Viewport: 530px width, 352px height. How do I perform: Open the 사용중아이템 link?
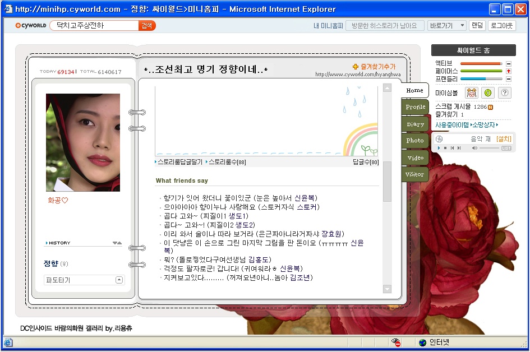452,125
